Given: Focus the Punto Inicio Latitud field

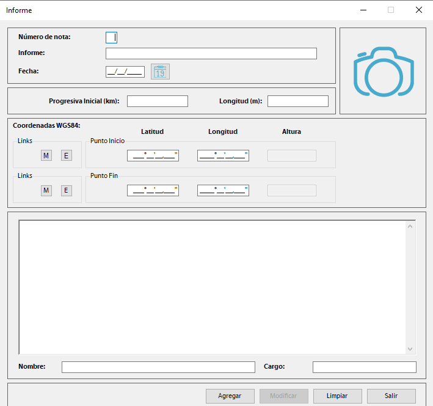Looking at the screenshot, I should coord(153,156).
